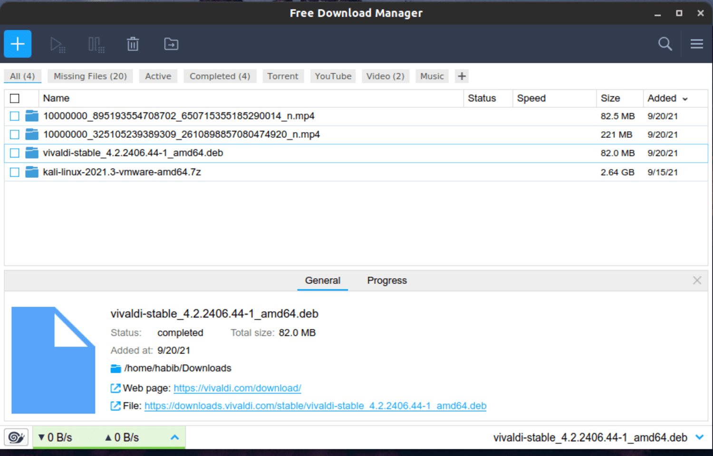Switch to the General details tab
Viewport: 713px width, 456px height.
tap(323, 281)
